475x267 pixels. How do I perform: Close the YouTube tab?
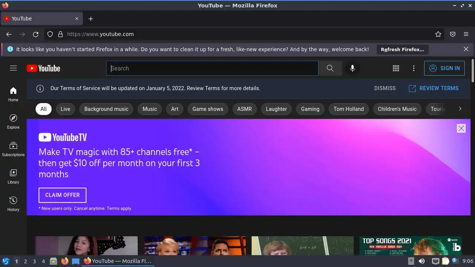point(77,19)
